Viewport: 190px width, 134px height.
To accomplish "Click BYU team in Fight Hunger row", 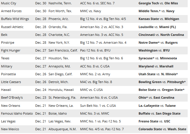I will 167,50.
